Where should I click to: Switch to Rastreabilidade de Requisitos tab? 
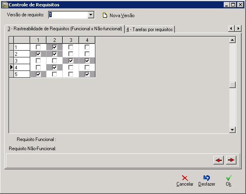pos(65,29)
